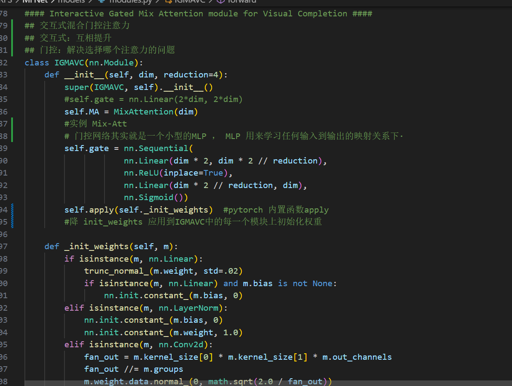Click the comment starting "#降 init_weights 应用到IGMAVC"

click(x=193, y=222)
